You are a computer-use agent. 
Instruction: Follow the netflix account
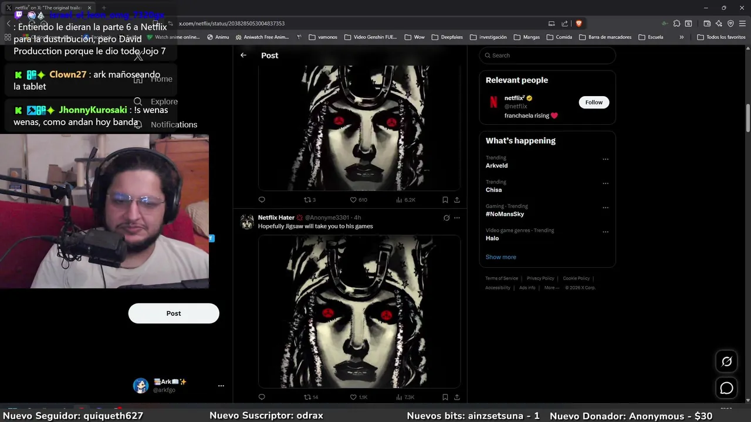click(x=594, y=102)
